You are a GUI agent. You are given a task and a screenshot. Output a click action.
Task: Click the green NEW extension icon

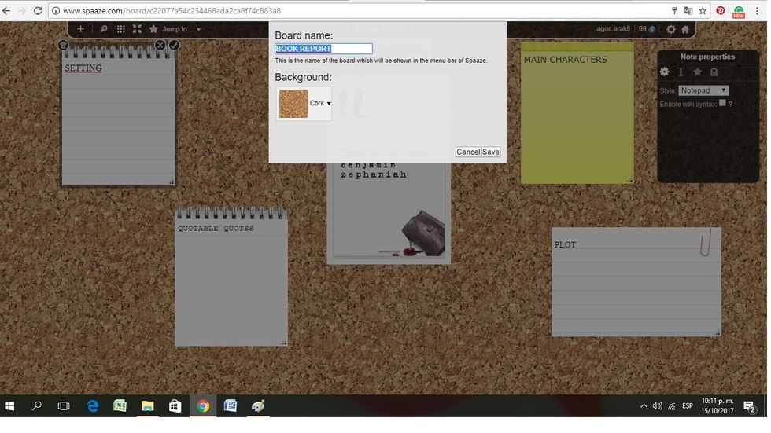pyautogui.click(x=739, y=11)
